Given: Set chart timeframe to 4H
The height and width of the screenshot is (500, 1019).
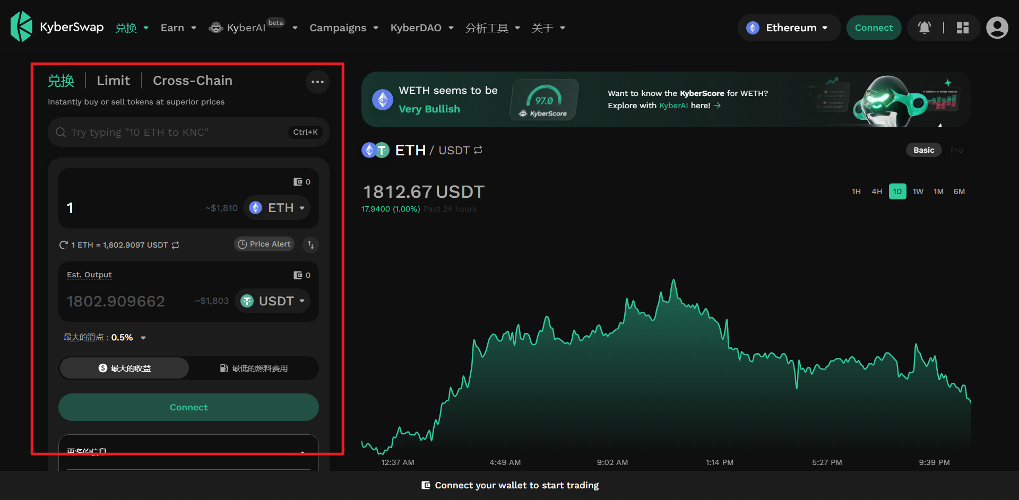Looking at the screenshot, I should click(x=877, y=191).
